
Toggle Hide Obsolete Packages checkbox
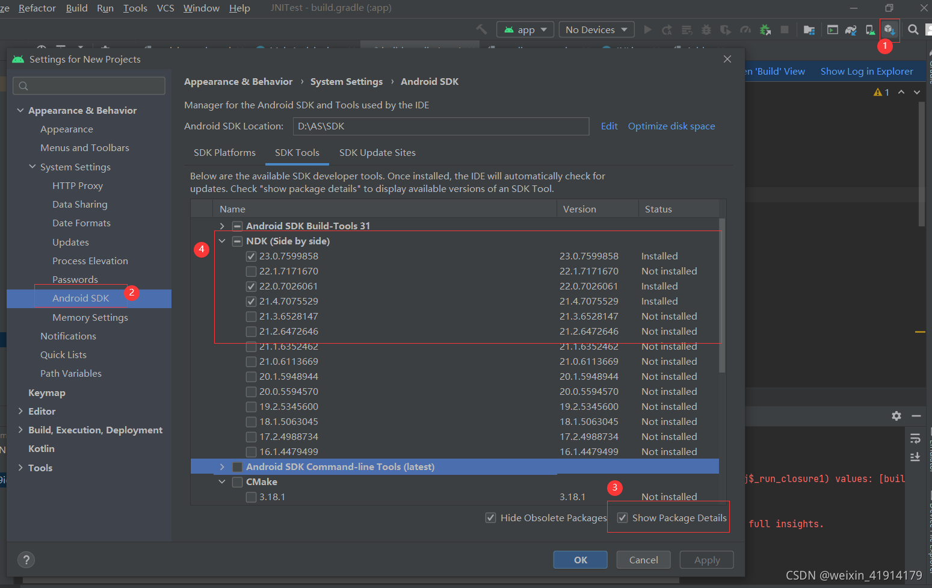click(491, 518)
